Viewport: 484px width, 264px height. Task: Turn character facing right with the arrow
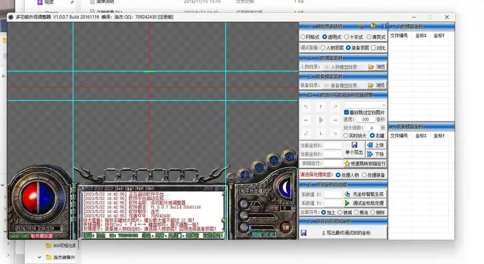pos(335,120)
